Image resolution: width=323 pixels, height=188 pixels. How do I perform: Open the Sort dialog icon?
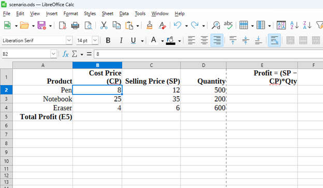pos(281,25)
